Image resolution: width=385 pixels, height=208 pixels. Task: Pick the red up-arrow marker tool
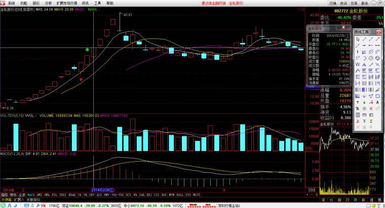(358, 102)
